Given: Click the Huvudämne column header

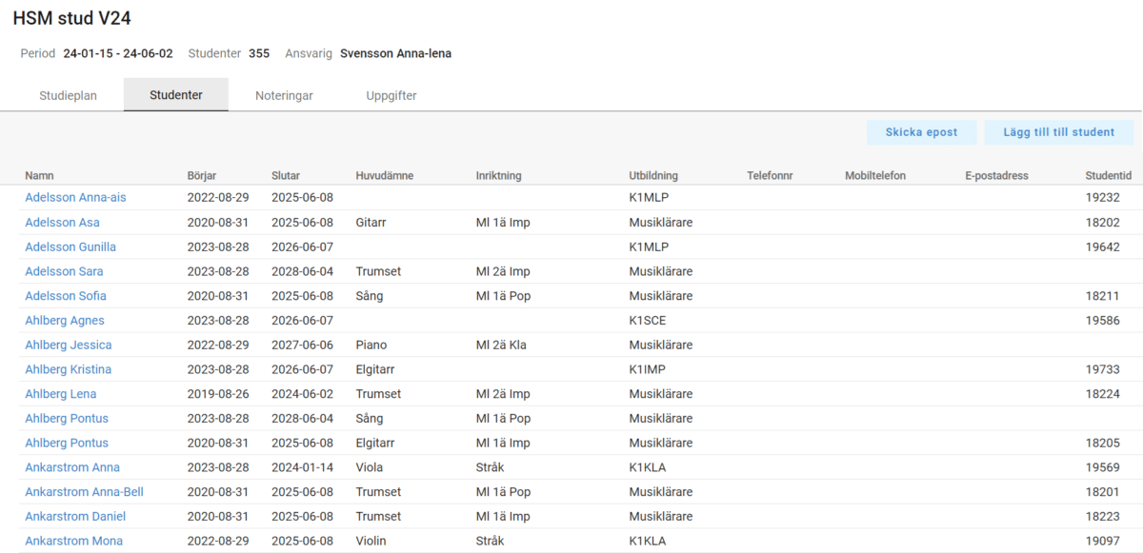Looking at the screenshot, I should (x=384, y=176).
